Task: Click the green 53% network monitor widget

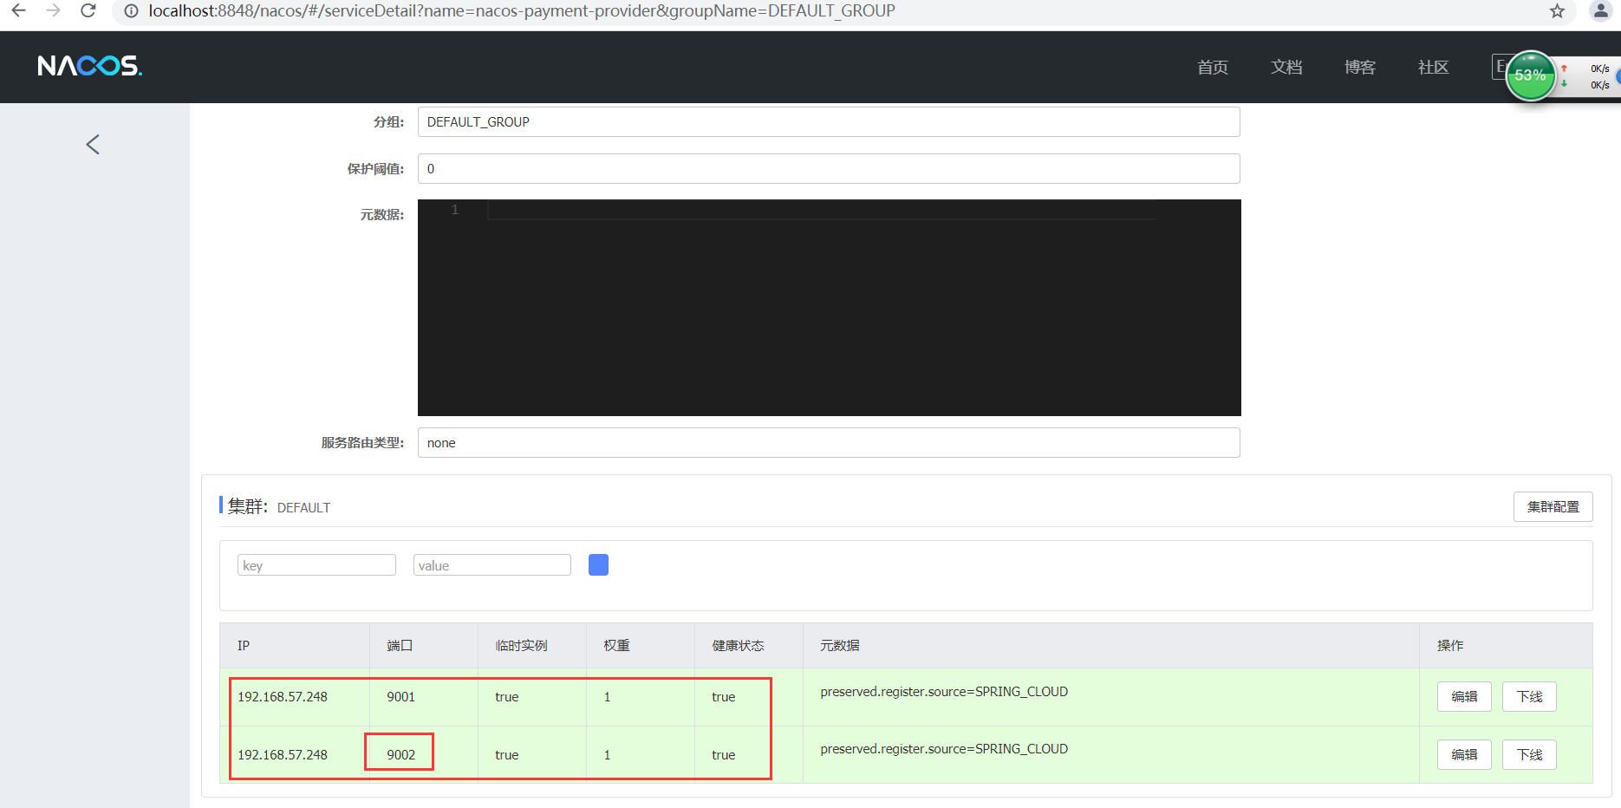Action: point(1530,75)
